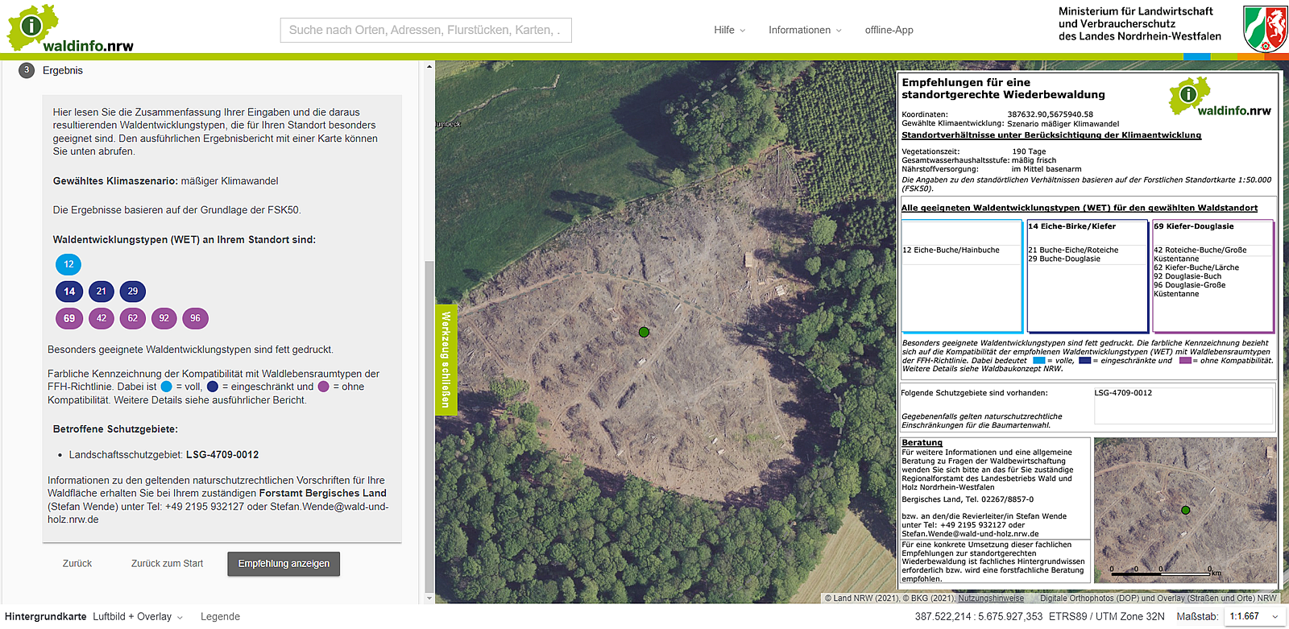Open the Luftbild + Overlay background selector
Viewport: 1289px width, 629px height.
(137, 617)
